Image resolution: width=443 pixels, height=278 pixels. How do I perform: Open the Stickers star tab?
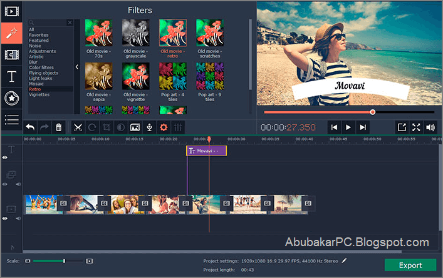point(11,98)
